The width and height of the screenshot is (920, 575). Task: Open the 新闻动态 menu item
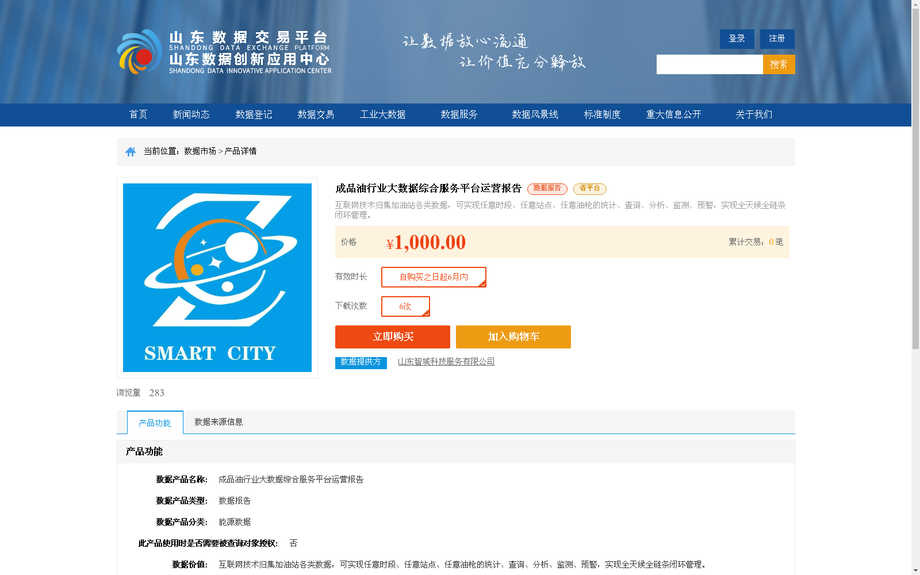click(x=191, y=114)
